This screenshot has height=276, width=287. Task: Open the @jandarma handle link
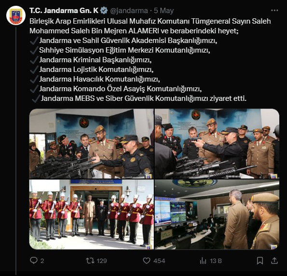129,11
